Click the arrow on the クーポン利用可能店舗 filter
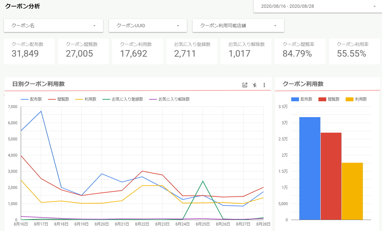The height and width of the screenshot is (231, 382). (275, 26)
